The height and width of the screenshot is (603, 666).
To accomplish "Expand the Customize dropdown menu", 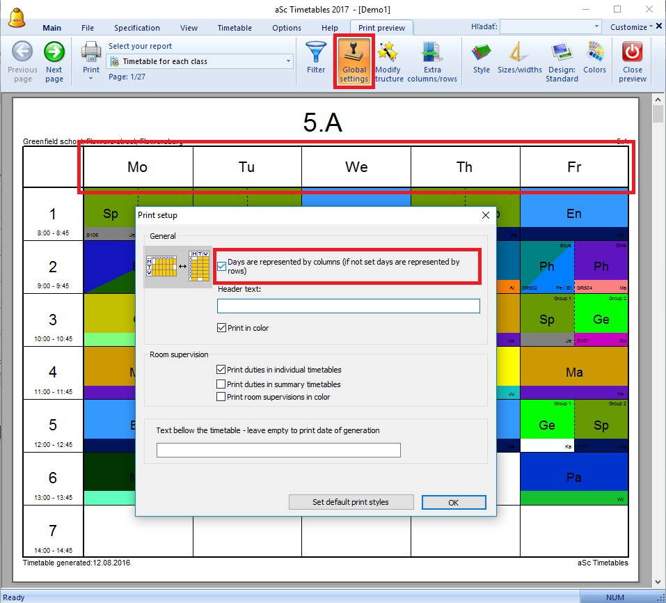I will 632,27.
